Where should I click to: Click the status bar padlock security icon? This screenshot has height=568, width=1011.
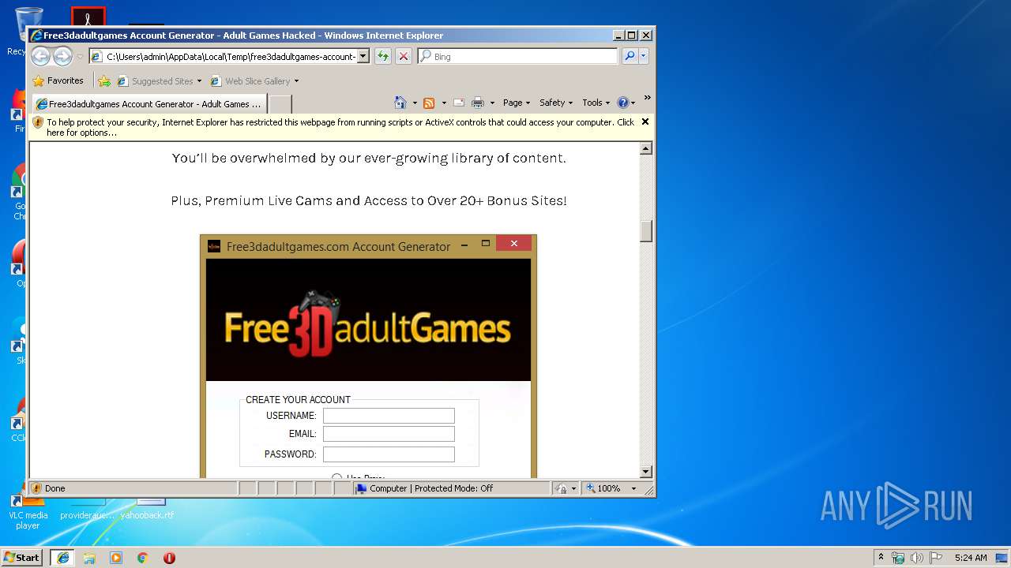point(561,488)
